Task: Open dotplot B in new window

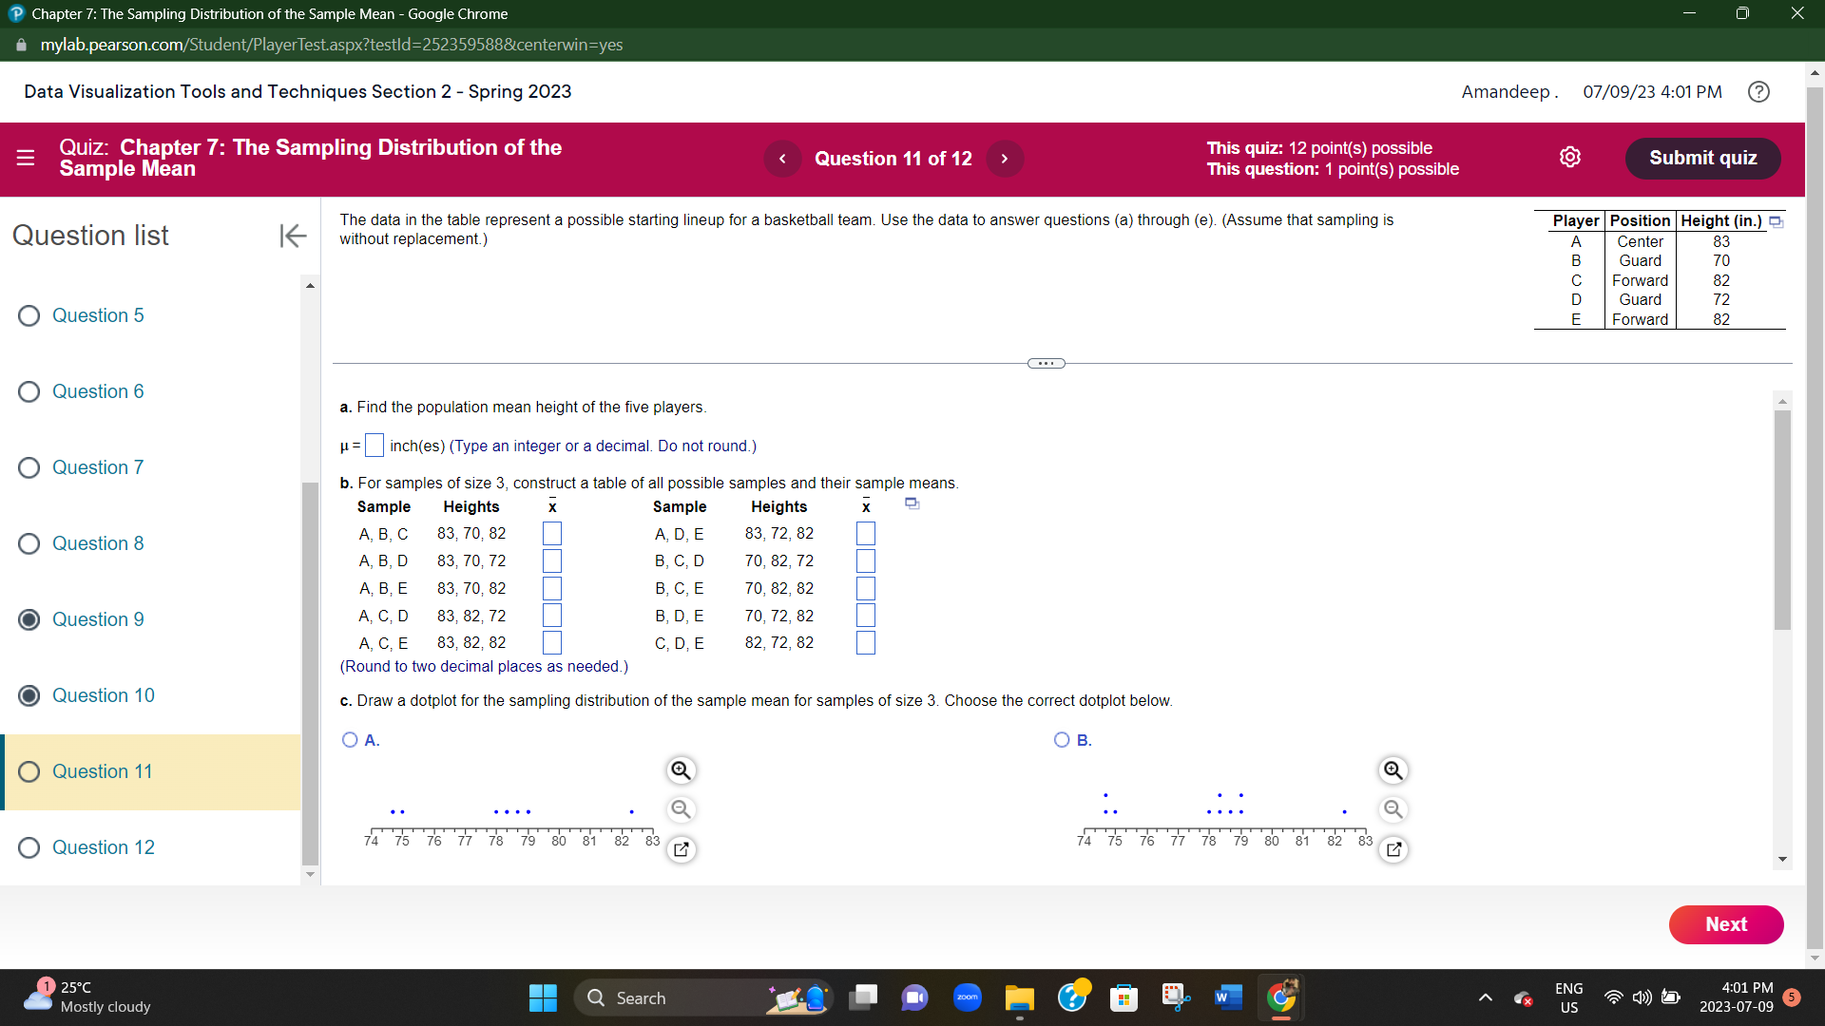Action: point(1393,849)
